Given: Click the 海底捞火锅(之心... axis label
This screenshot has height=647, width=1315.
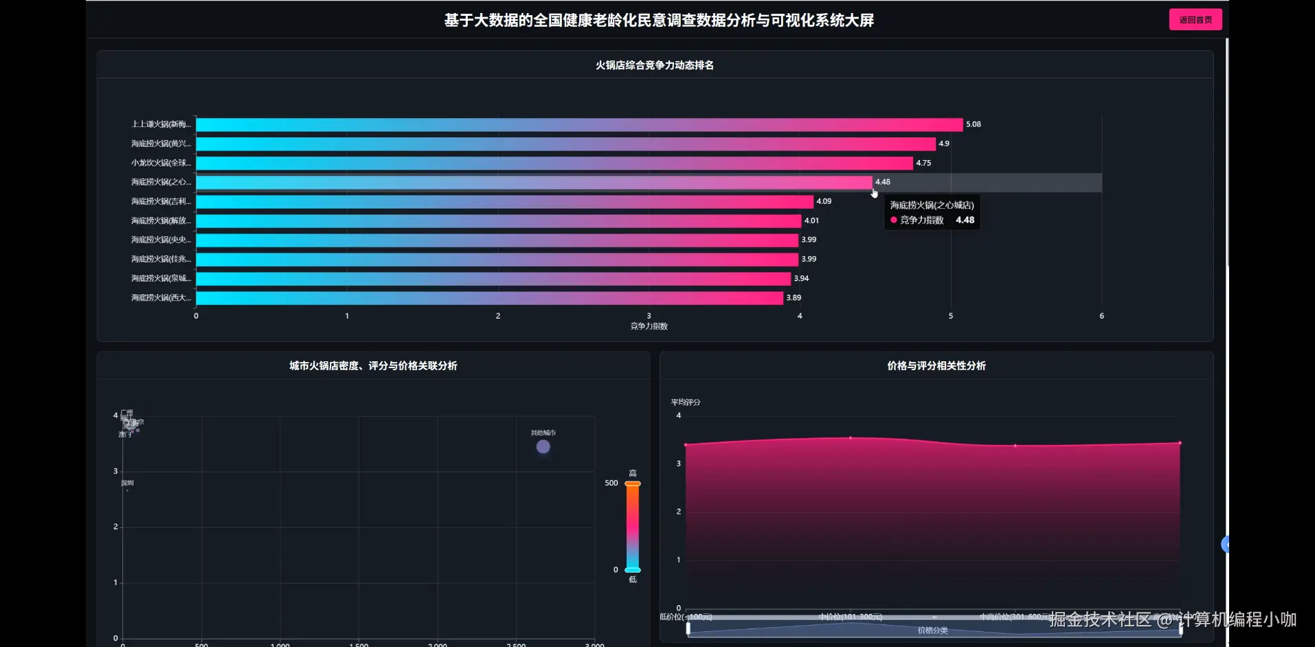Looking at the screenshot, I should click(x=161, y=182).
